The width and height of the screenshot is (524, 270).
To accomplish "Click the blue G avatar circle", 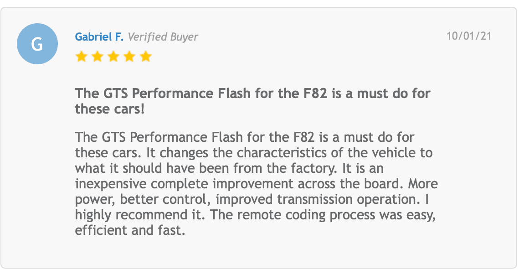I will click(x=37, y=44).
